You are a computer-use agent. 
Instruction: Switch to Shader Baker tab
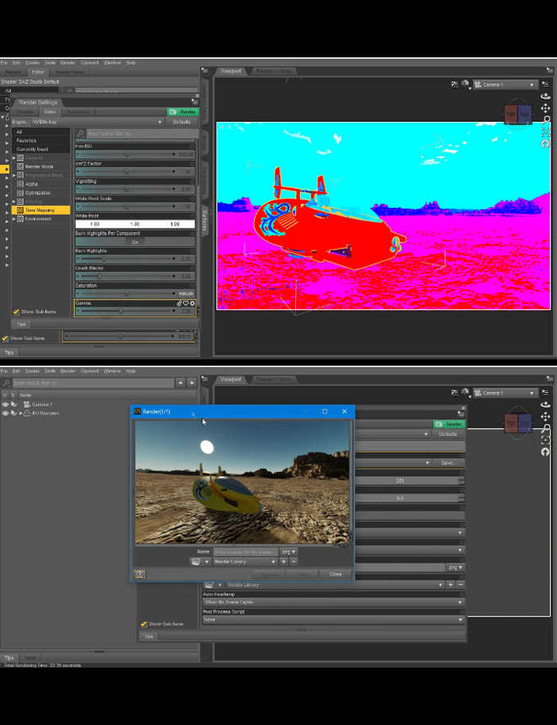(70, 72)
